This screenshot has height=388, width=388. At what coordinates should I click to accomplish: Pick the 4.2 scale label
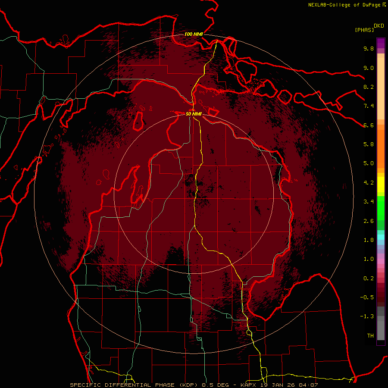pyautogui.click(x=369, y=183)
